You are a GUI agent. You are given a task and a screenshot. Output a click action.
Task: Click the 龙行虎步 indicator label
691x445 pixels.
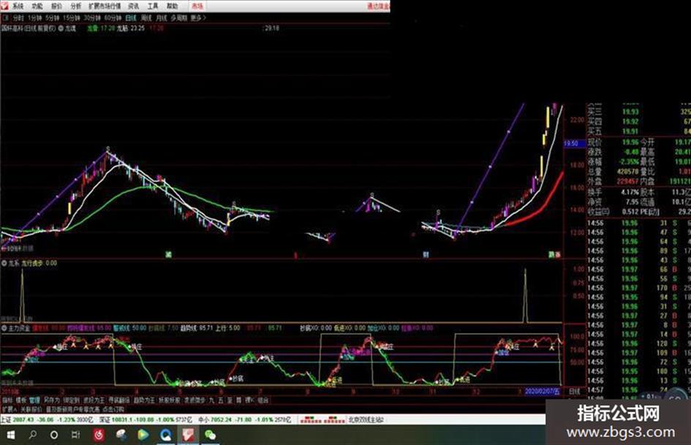[x=32, y=263]
